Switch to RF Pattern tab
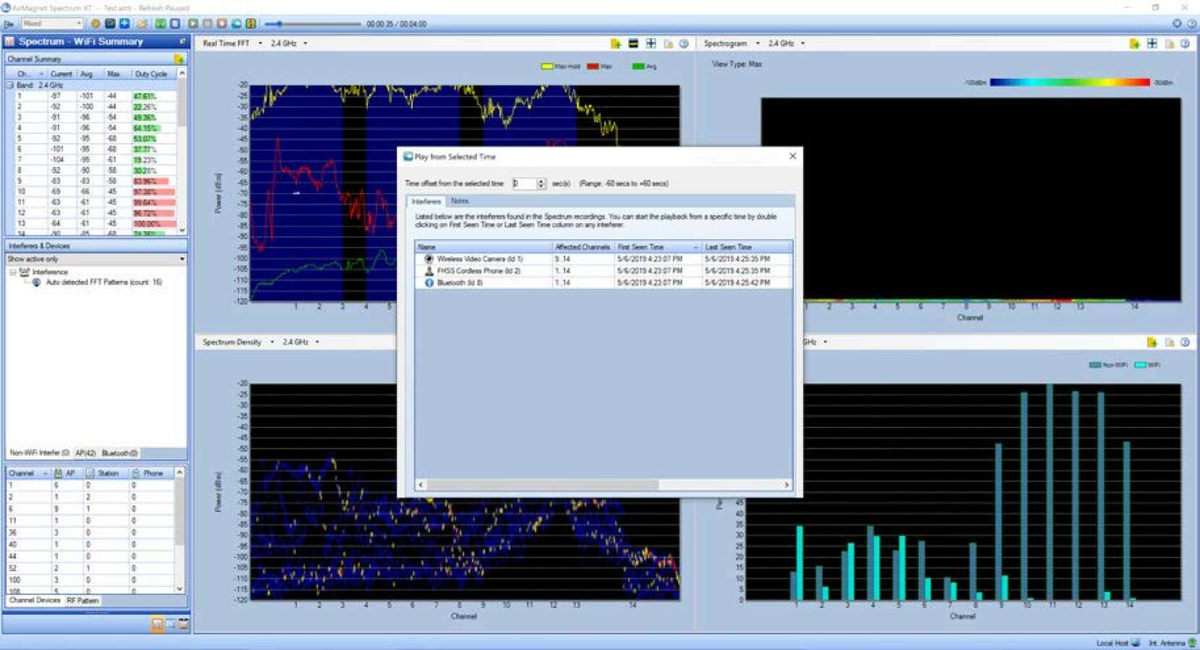The height and width of the screenshot is (650, 1200). [x=82, y=600]
